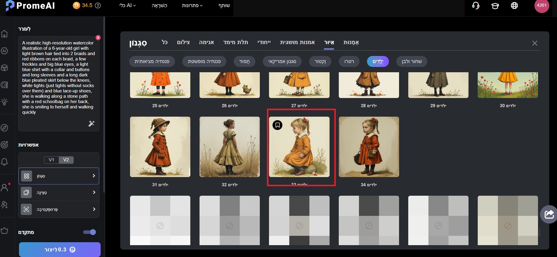This screenshot has height=257, width=557.
Task: Expand the סגנון style option row
Action: pyautogui.click(x=59, y=176)
